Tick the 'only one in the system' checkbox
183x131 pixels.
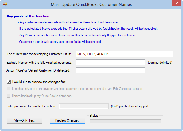[8, 89]
